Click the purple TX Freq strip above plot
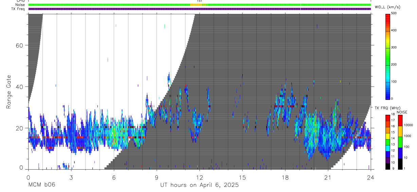The width and height of the screenshot is (417, 192). click(x=200, y=9)
